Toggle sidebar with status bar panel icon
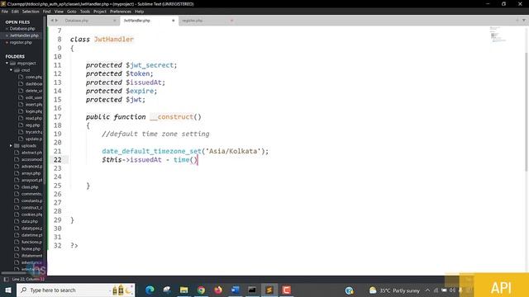The image size is (529, 297). 6,279
